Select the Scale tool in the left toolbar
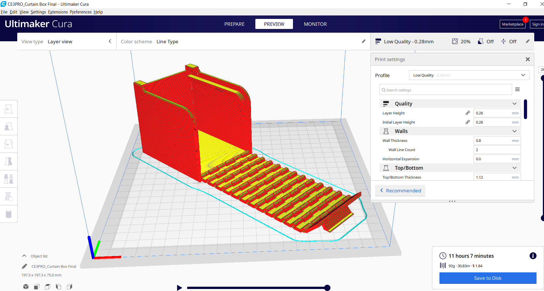The image size is (544, 291). coord(9,126)
